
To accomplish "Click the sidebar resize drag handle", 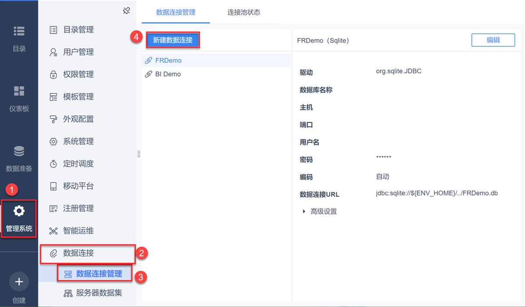I will pos(139,154).
